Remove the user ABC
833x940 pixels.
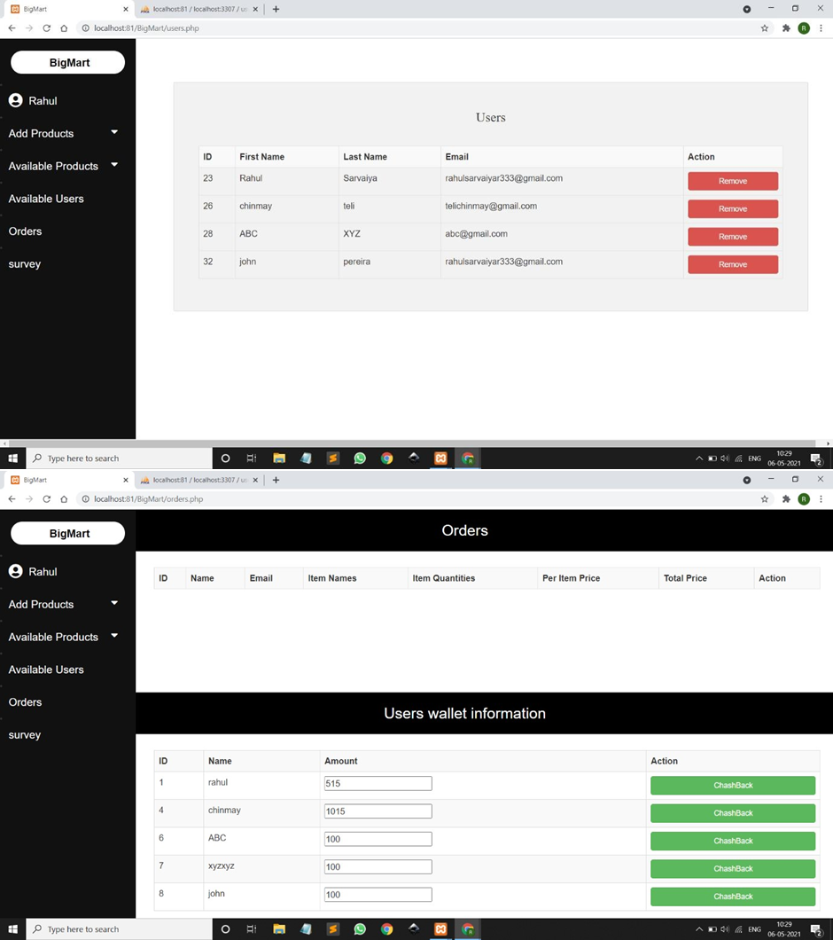point(732,236)
